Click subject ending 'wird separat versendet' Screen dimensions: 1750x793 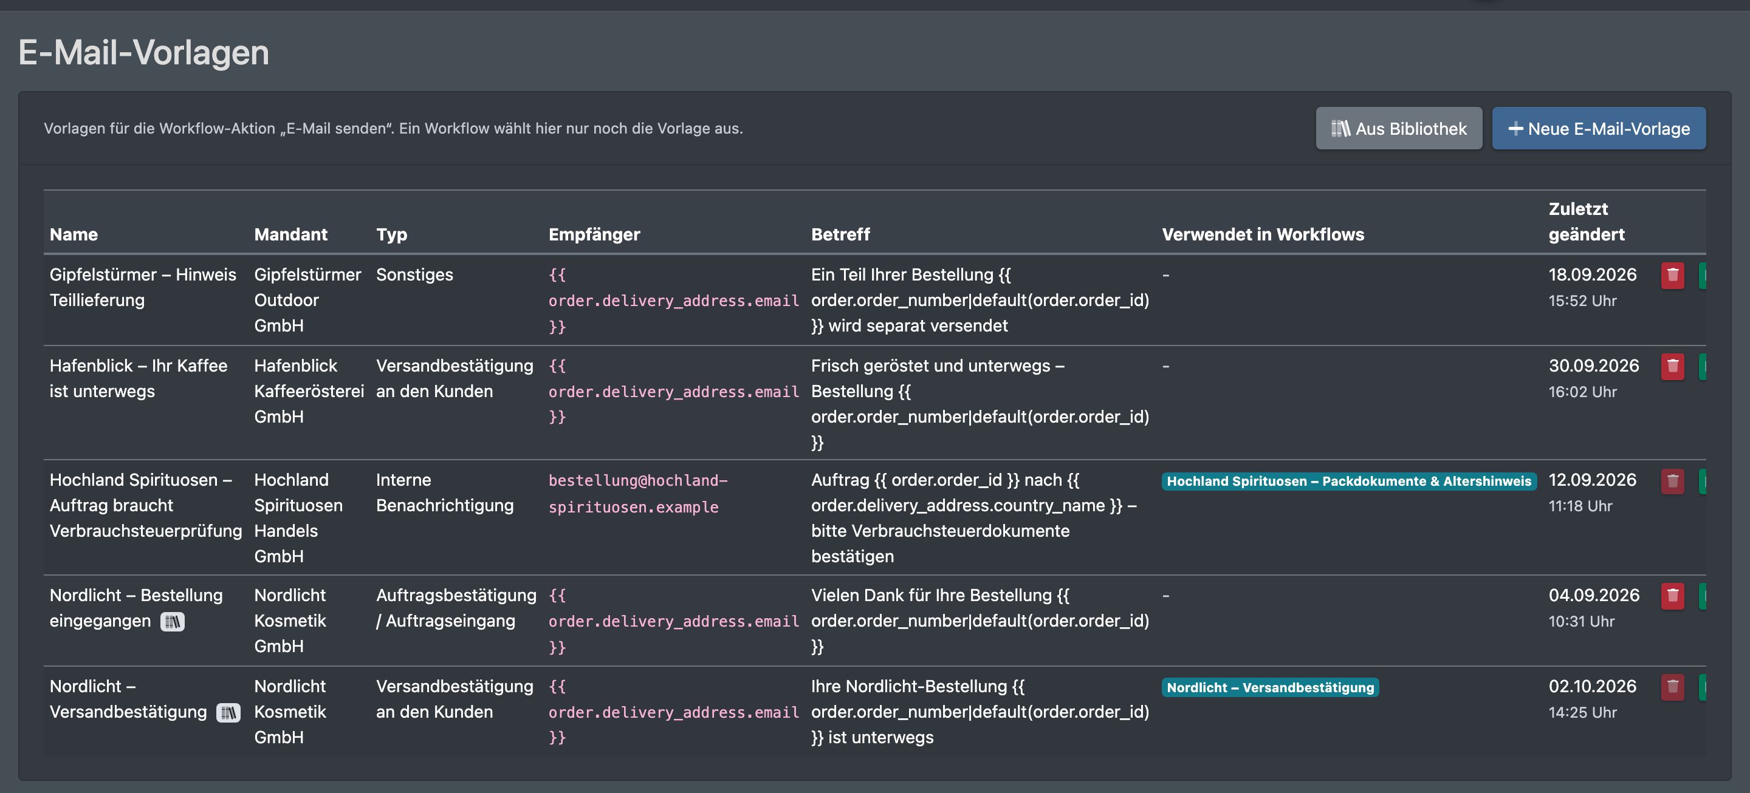click(x=980, y=300)
